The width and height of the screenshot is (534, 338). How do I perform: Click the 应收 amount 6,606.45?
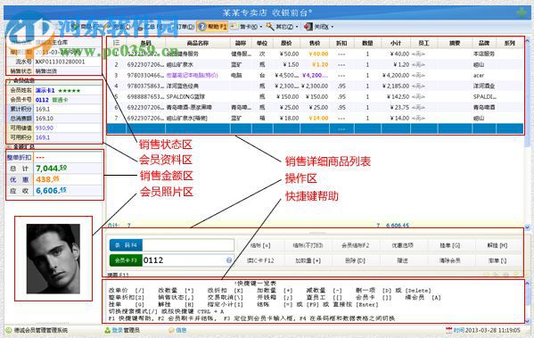(x=52, y=191)
